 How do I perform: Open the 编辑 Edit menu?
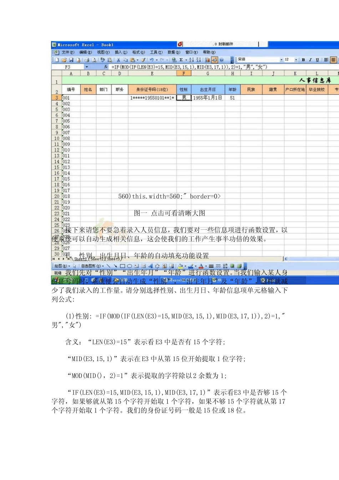[85, 52]
